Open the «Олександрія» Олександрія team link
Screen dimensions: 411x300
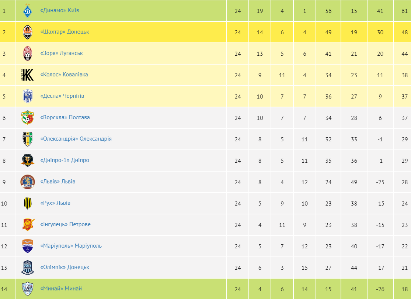tap(76, 139)
